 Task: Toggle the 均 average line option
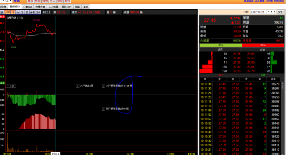click(13, 12)
